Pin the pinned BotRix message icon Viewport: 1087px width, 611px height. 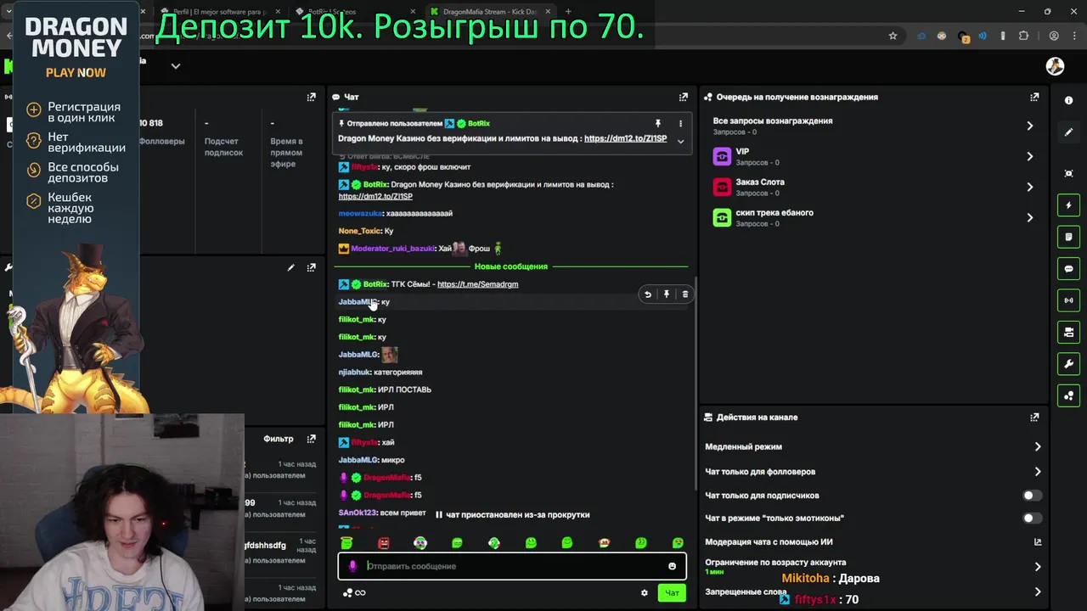click(657, 124)
